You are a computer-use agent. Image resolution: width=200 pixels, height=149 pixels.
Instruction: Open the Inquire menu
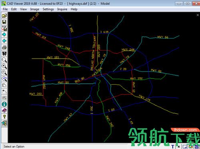(x=62, y=9)
